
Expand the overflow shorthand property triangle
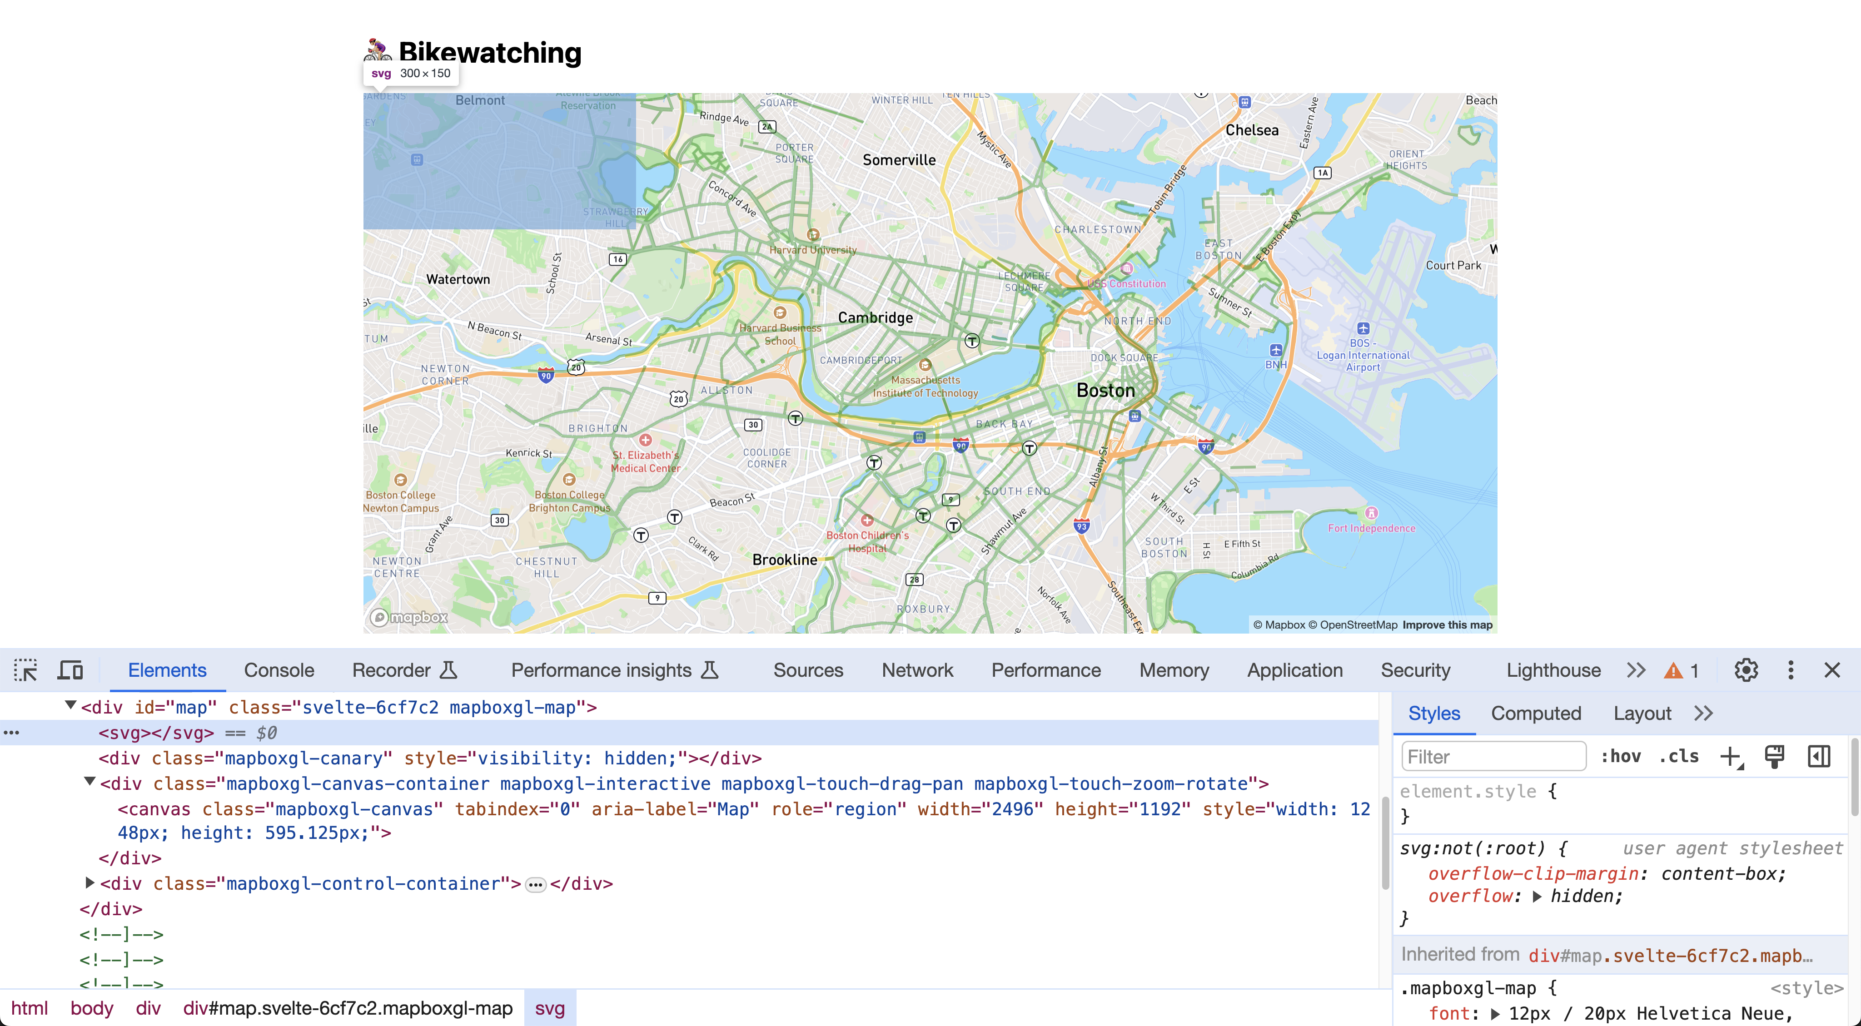pos(1537,897)
